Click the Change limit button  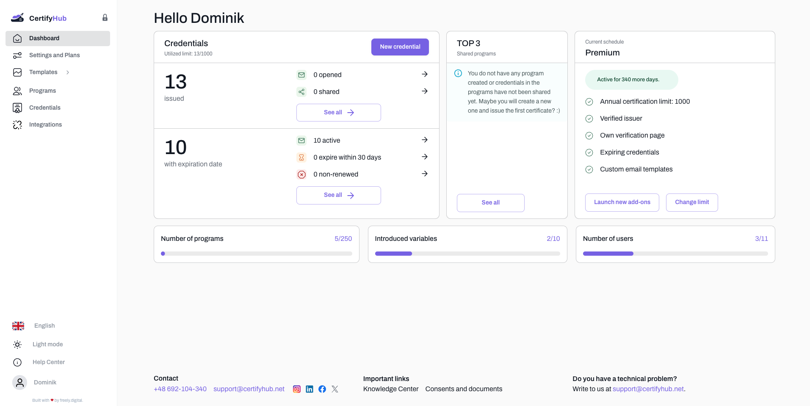point(691,202)
